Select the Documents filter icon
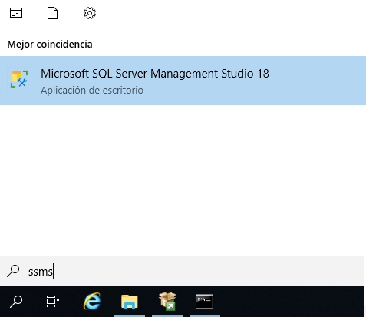366x317 pixels. click(x=52, y=13)
